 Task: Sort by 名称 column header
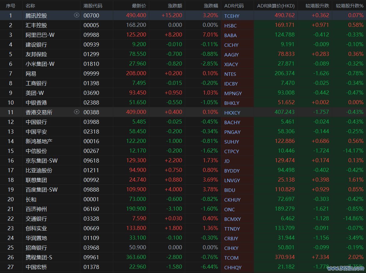click(x=30, y=6)
